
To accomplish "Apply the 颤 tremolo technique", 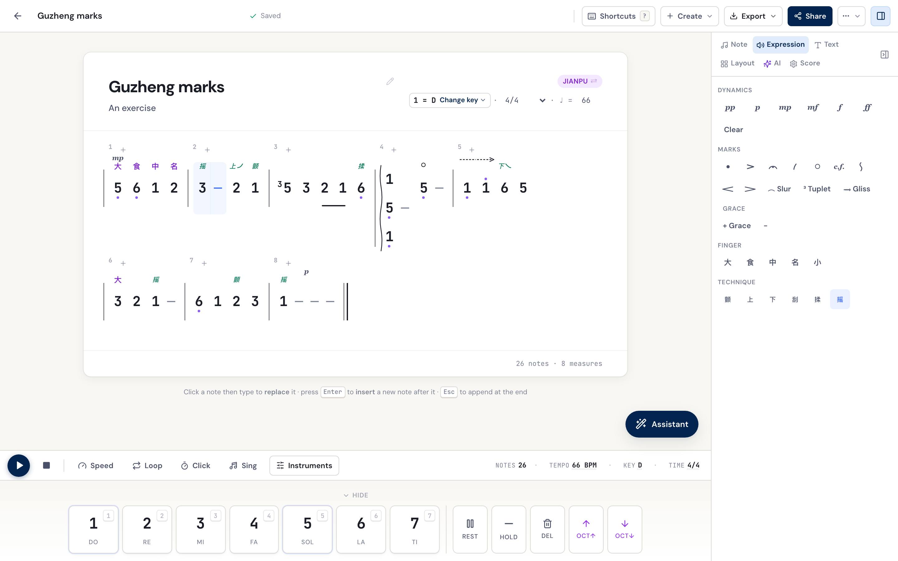I will tap(728, 300).
